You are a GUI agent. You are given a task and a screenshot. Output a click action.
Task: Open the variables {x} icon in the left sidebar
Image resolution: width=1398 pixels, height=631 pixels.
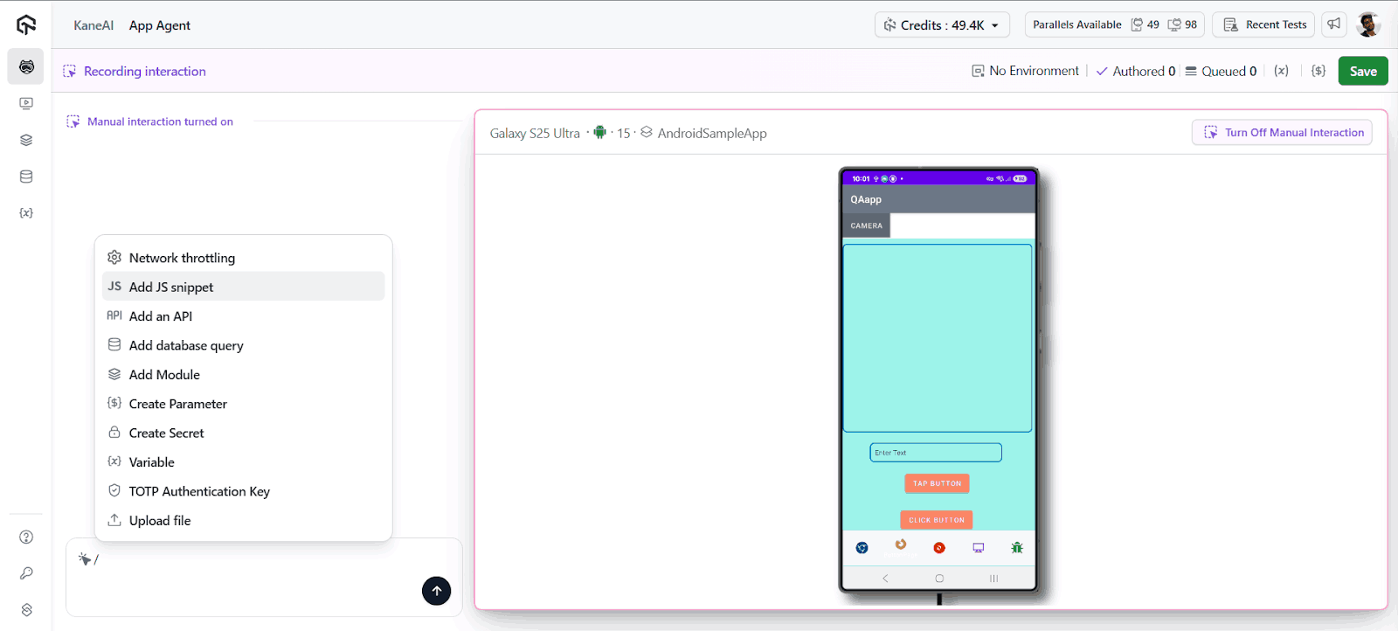(x=26, y=213)
